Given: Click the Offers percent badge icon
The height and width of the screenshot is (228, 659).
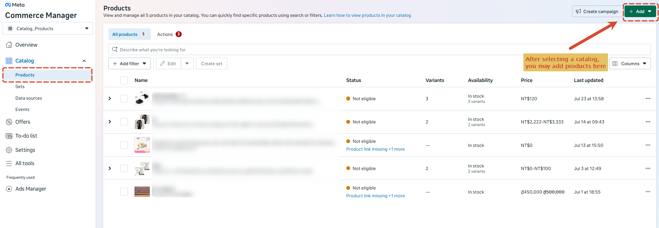Looking at the screenshot, I should [x=9, y=122].
